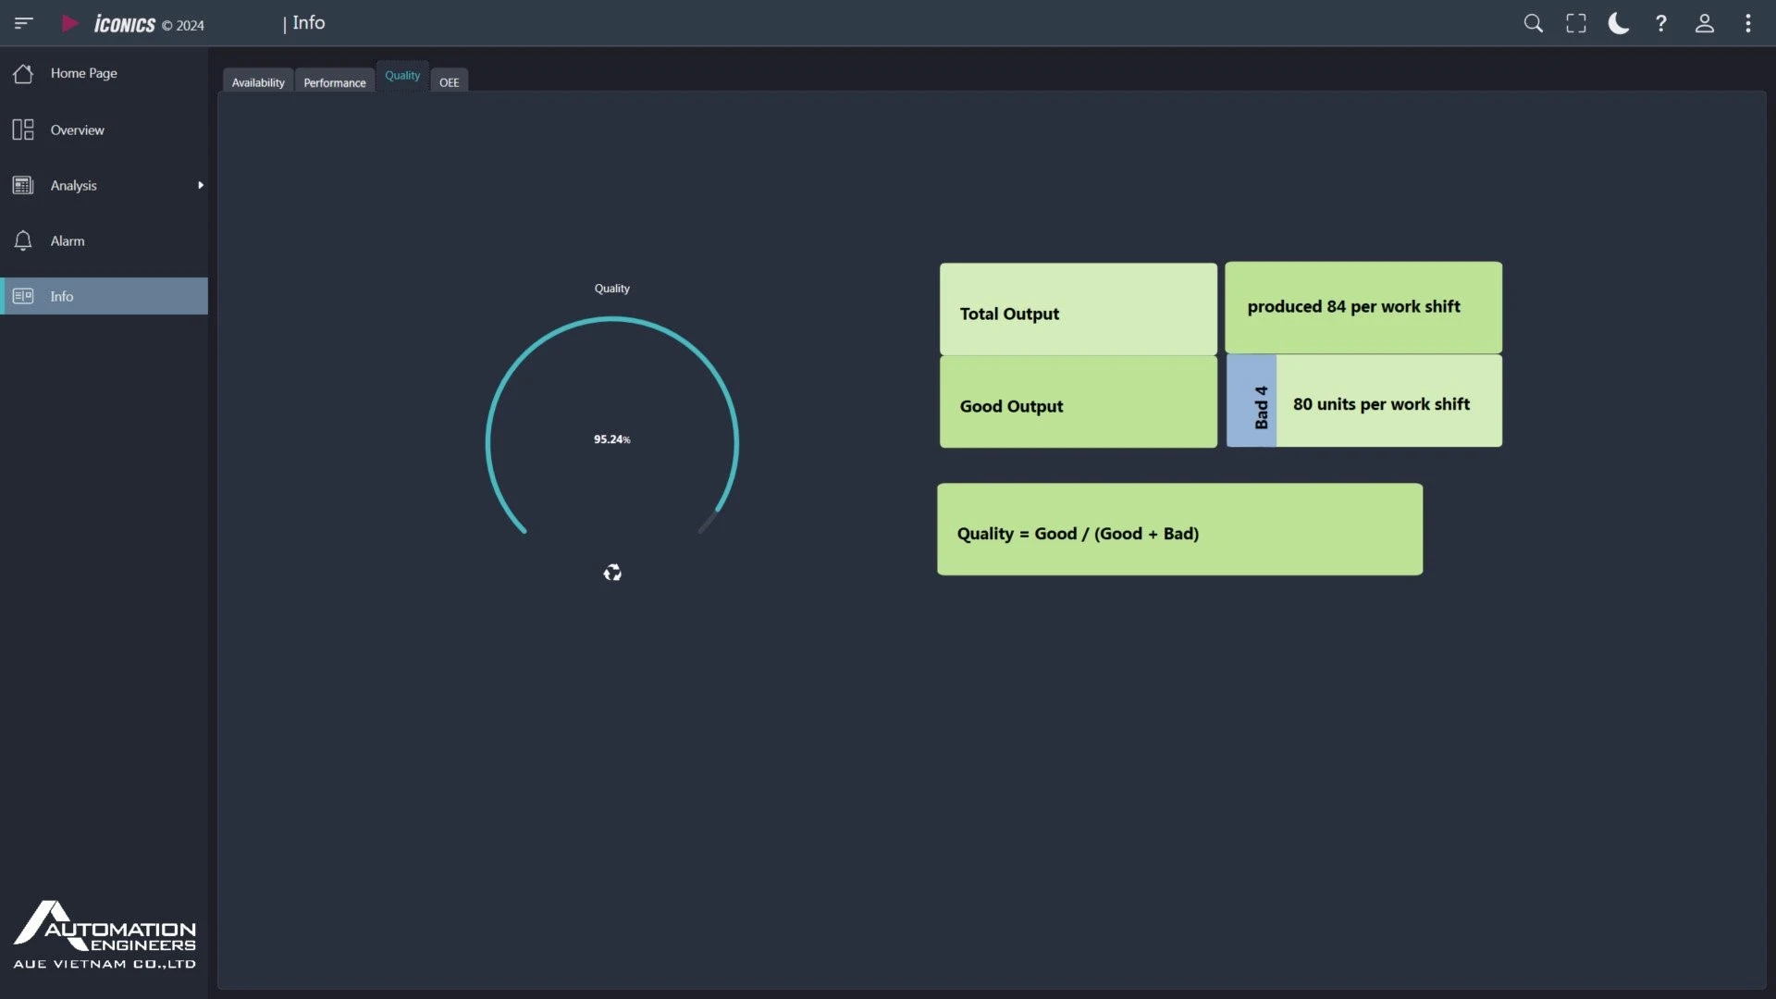Image resolution: width=1776 pixels, height=999 pixels.
Task: Click the search icon in toolbar
Action: click(x=1534, y=22)
